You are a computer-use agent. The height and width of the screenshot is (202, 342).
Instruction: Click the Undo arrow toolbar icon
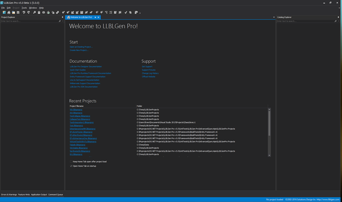(x=24, y=12)
